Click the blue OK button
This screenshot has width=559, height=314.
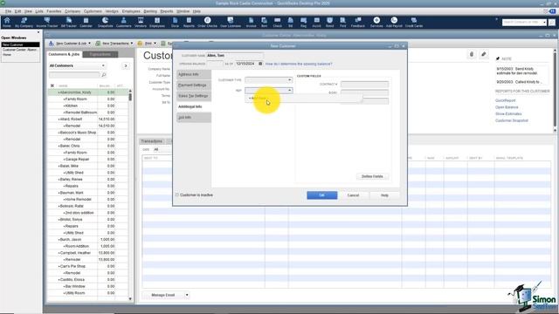point(322,195)
